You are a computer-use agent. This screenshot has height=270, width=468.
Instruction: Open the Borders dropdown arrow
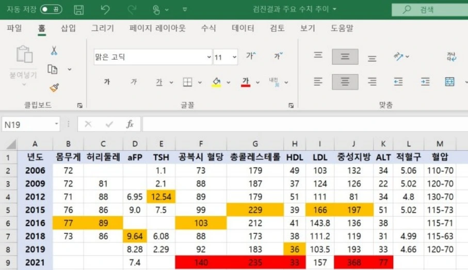click(x=200, y=83)
